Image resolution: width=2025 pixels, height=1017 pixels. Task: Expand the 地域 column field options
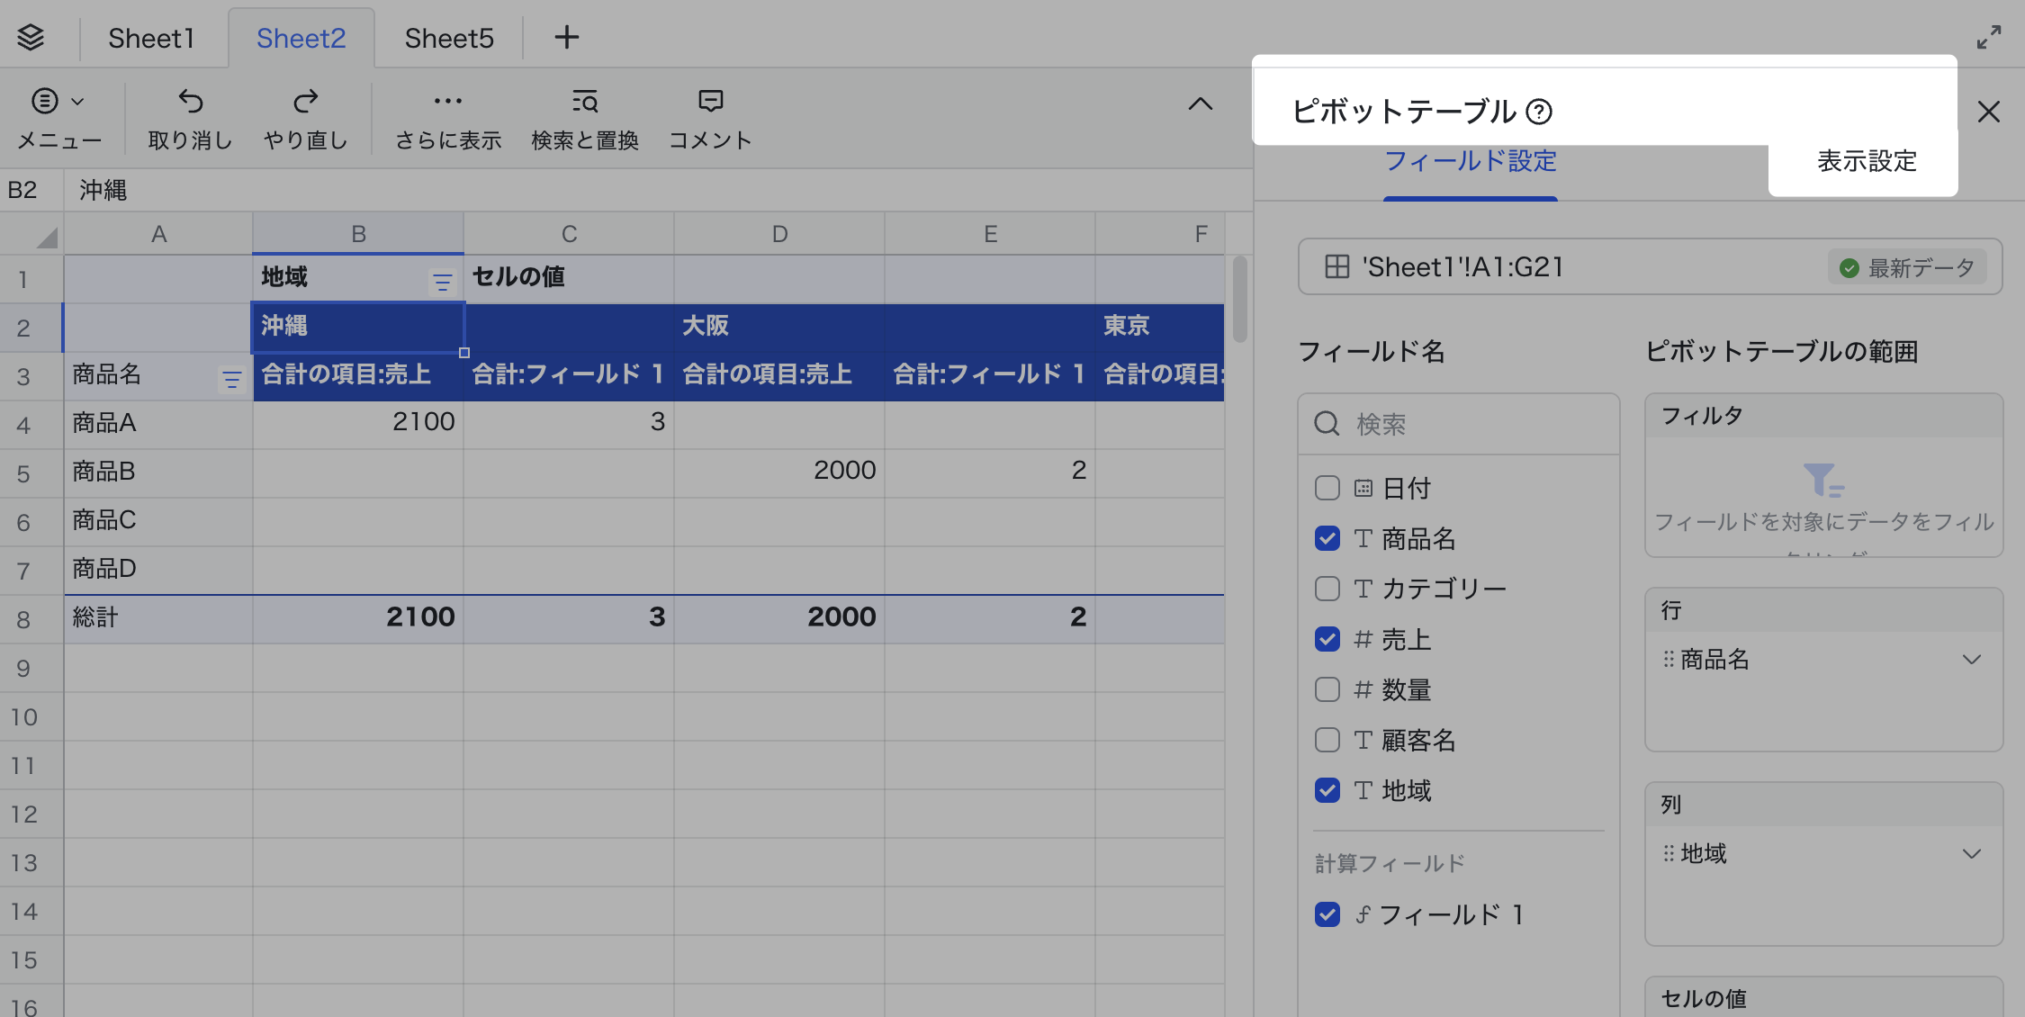1972,853
